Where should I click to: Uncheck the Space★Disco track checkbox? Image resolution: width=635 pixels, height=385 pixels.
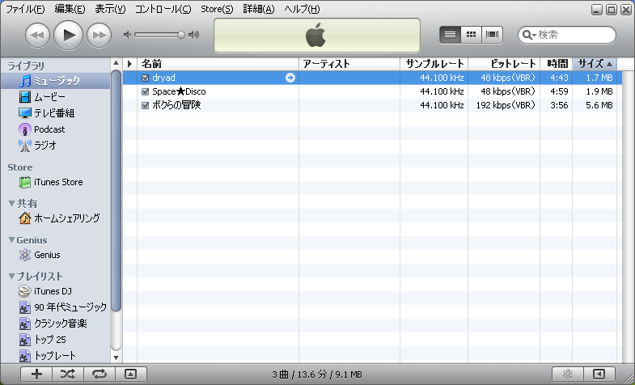[x=146, y=92]
